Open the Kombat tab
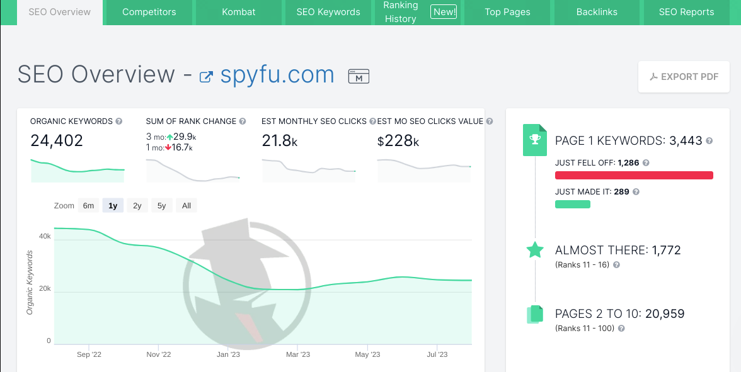The image size is (741, 372). [x=239, y=13]
